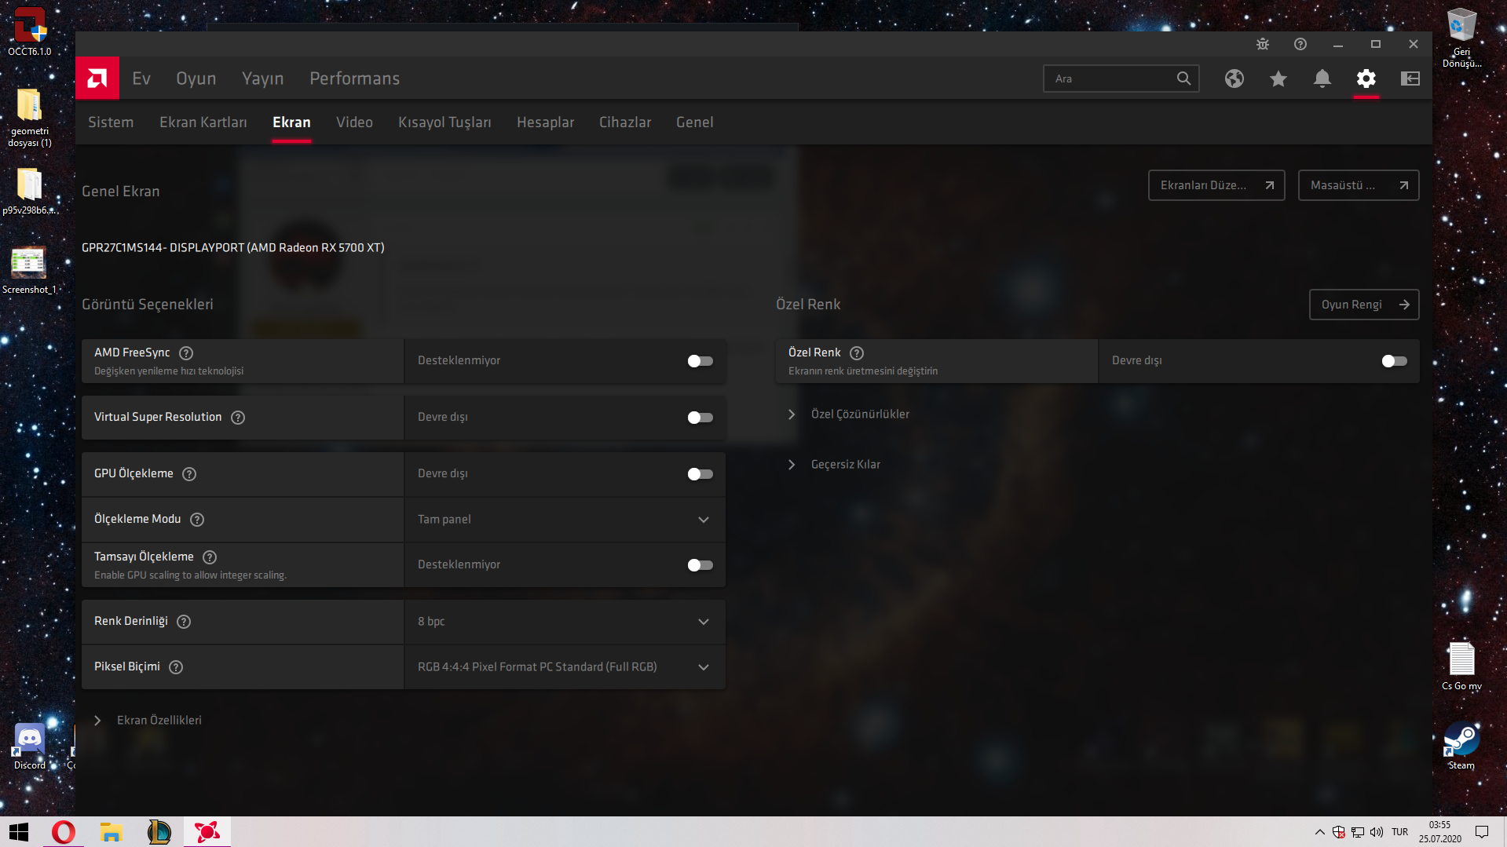1507x847 pixels.
Task: Open the Cs Go mv desktop file
Action: (x=1461, y=666)
